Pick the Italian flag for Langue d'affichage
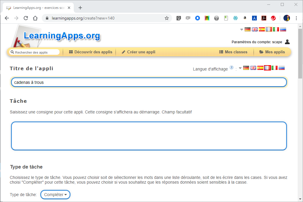The height and width of the screenshot is (202, 303). (x=275, y=68)
